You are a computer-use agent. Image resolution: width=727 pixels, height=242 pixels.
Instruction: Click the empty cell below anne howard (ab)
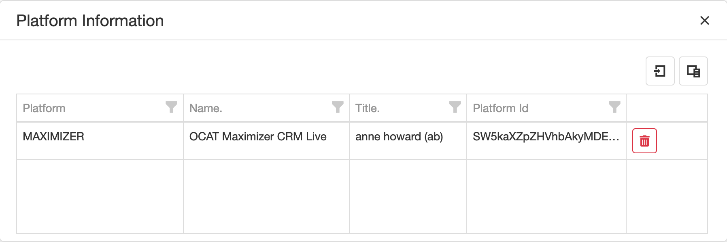408,196
